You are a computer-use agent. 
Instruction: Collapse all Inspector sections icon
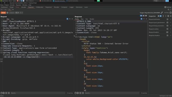click(166, 16)
